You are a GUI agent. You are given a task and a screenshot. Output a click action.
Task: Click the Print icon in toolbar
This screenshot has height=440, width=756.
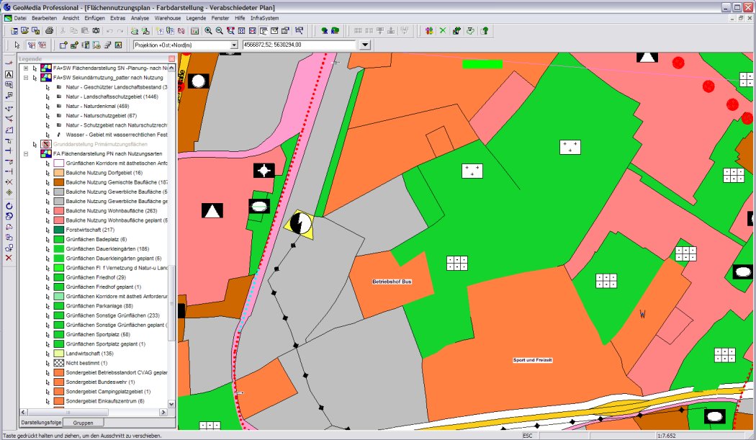click(x=49, y=31)
